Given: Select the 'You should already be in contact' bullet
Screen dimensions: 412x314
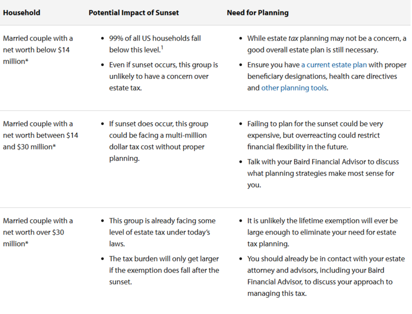Looking at the screenshot, I should click(x=327, y=276).
